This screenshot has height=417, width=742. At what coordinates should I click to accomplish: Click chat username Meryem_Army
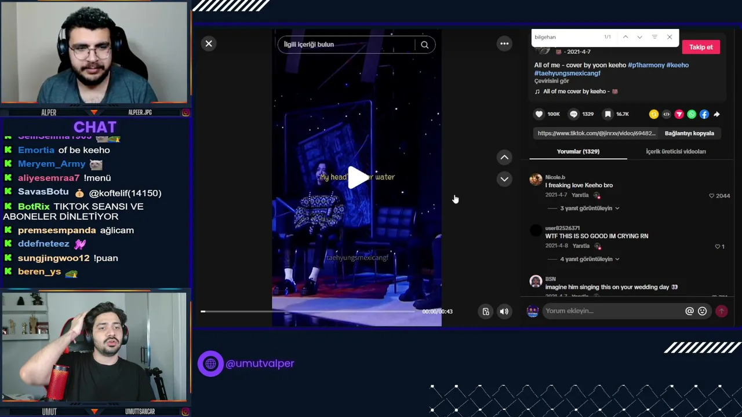52,164
